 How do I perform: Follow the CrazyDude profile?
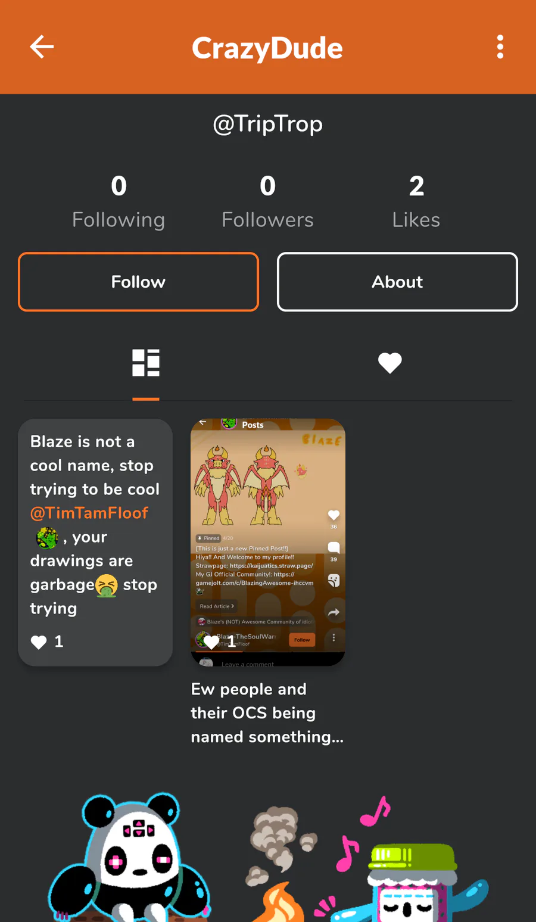(x=138, y=282)
